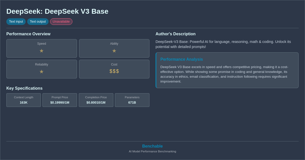The height and width of the screenshot is (160, 305).
Task: Click the Reliability star rating icon
Action: click(x=41, y=72)
